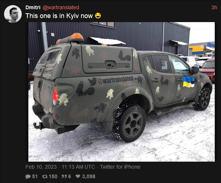221x183 pixels.
Task: Click the Feb 10, 2023 date text
Action: click(41, 167)
